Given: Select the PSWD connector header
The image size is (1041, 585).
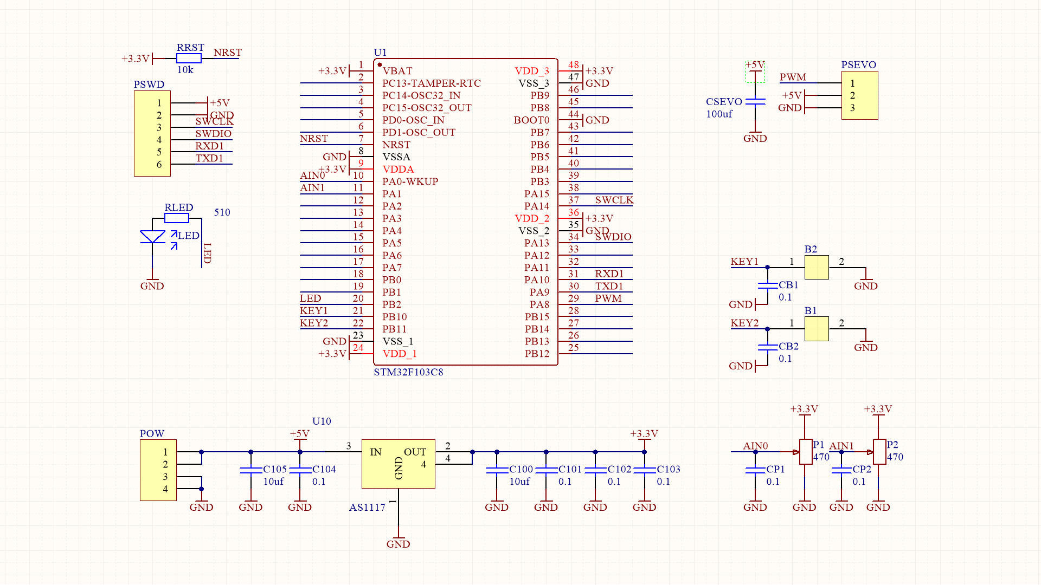Looking at the screenshot, I should point(152,133).
